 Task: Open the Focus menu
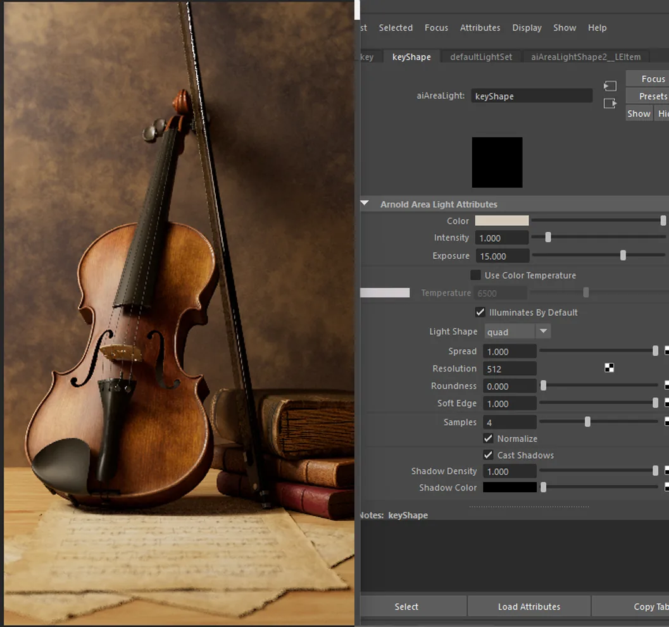tap(436, 28)
